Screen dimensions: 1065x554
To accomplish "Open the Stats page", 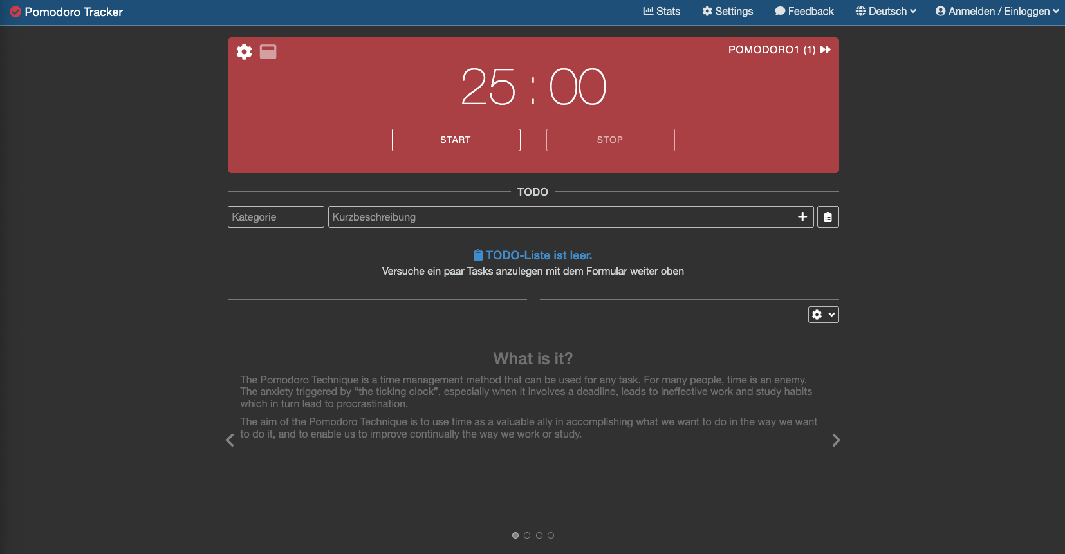I will click(x=662, y=11).
